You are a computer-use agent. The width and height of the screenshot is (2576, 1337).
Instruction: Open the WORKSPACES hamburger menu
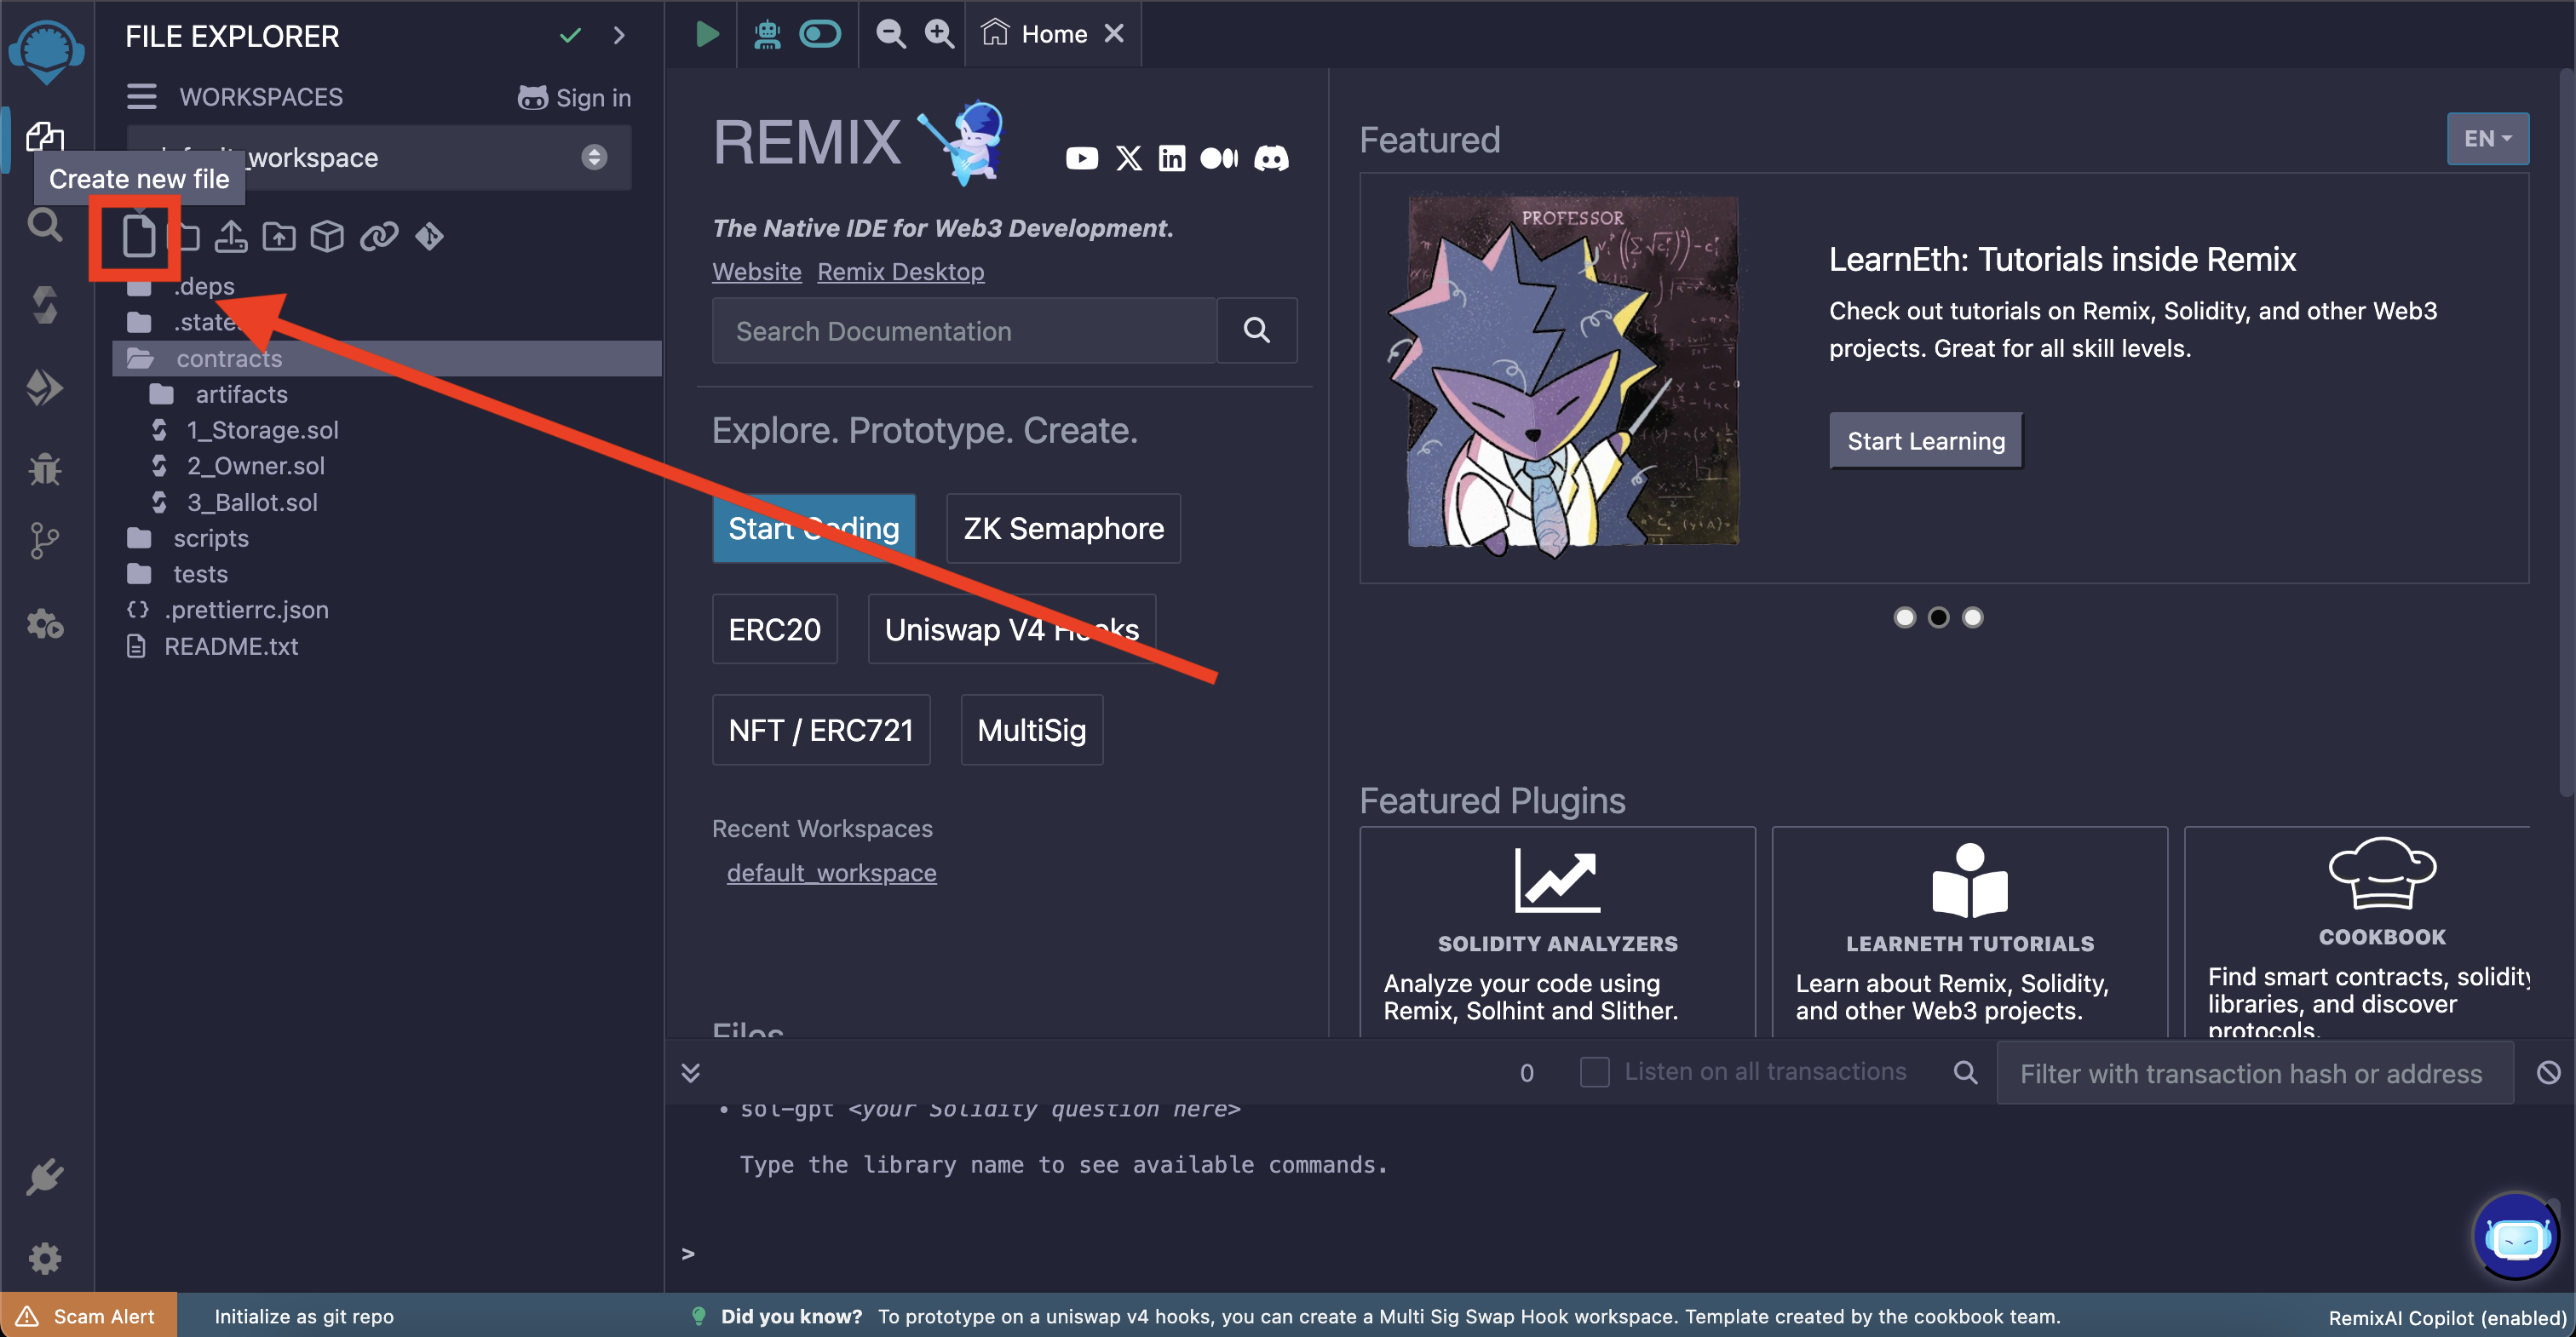coord(141,96)
